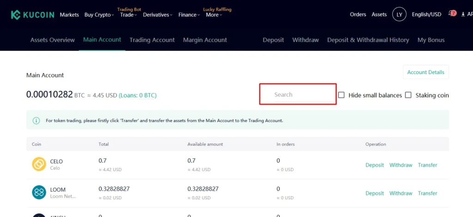Click the Account Details button
This screenshot has width=473, height=217.
coord(425,72)
